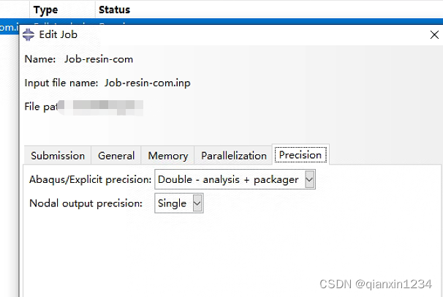
Task: Click the Precision tab
Action: point(300,155)
